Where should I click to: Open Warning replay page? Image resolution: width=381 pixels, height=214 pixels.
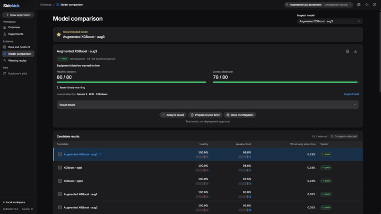(18, 60)
